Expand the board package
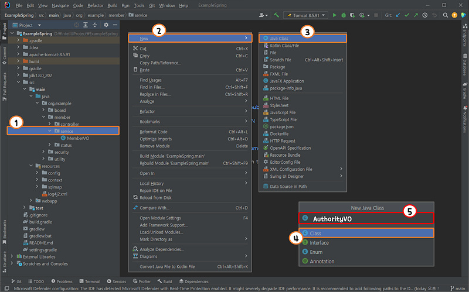 [x=43, y=110]
